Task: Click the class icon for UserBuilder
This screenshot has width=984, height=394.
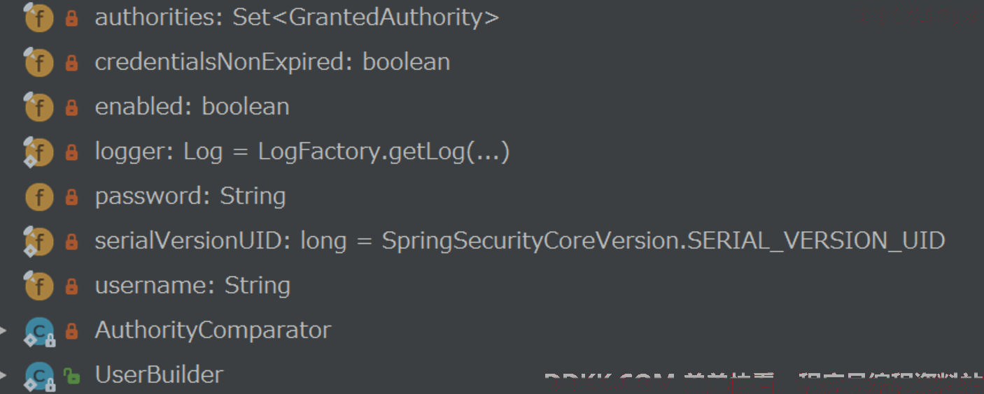Action: tap(39, 376)
